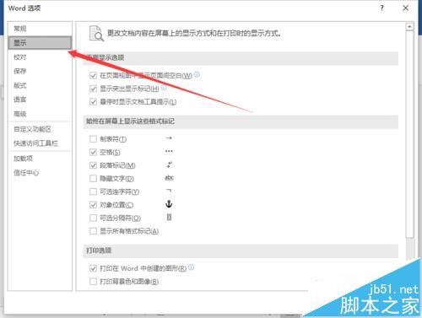Image resolution: width=422 pixels, height=318 pixels.
Task: Toggle 打印在 Word 中创建的图形 checkbox
Action: (93, 268)
